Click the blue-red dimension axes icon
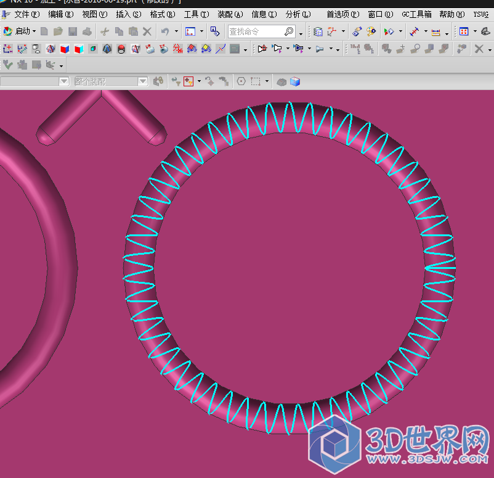 coord(8,49)
